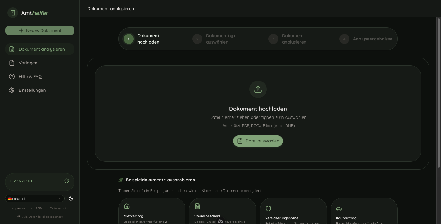Screen dimensions: 441x224
Task: Click the LIZENZIERT verification badge
Action: (66, 180)
